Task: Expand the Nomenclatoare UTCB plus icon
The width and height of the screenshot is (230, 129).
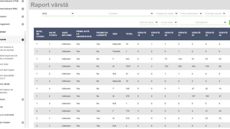Action: point(23,1)
